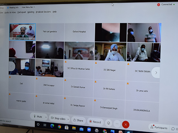Open Google Chrome from the taskbar
Viewport: 178px width, 133px height.
point(59,127)
